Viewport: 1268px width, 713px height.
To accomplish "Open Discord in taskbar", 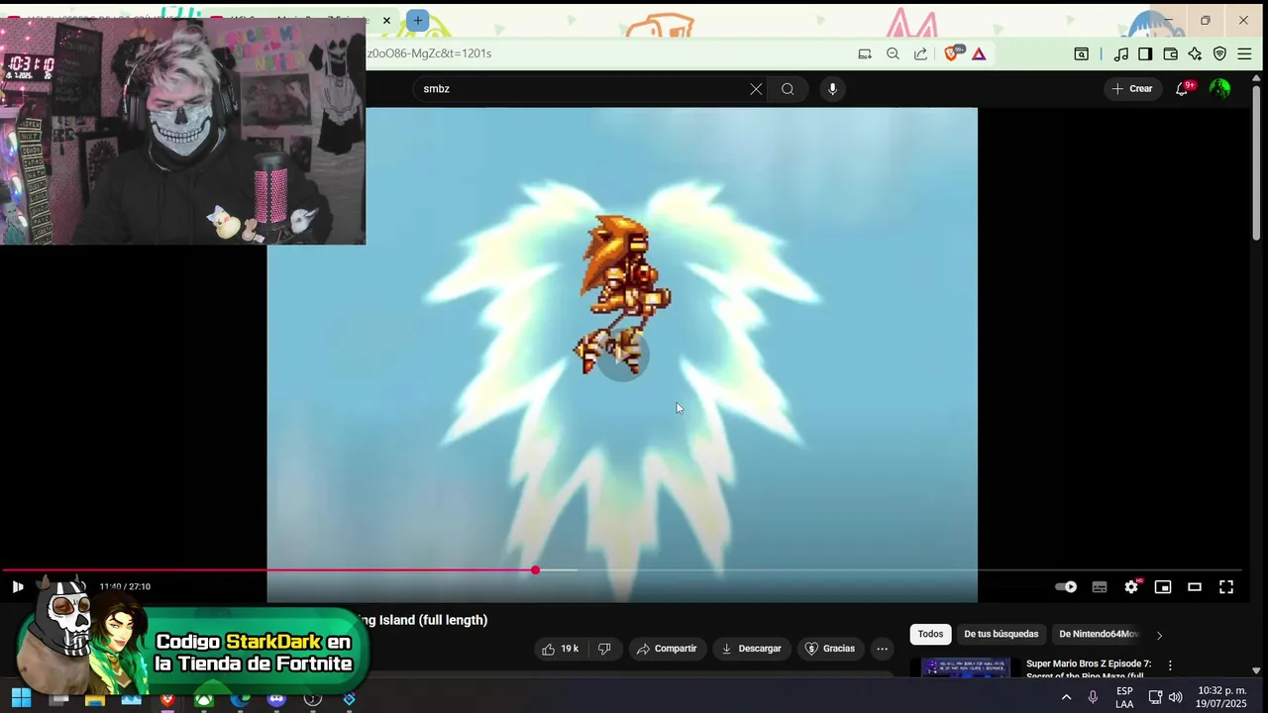I will click(x=276, y=699).
